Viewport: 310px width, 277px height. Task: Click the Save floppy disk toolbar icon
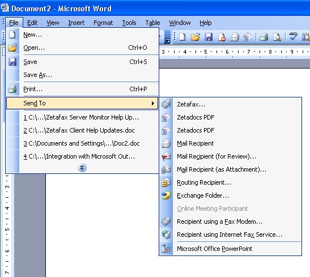pos(209,37)
